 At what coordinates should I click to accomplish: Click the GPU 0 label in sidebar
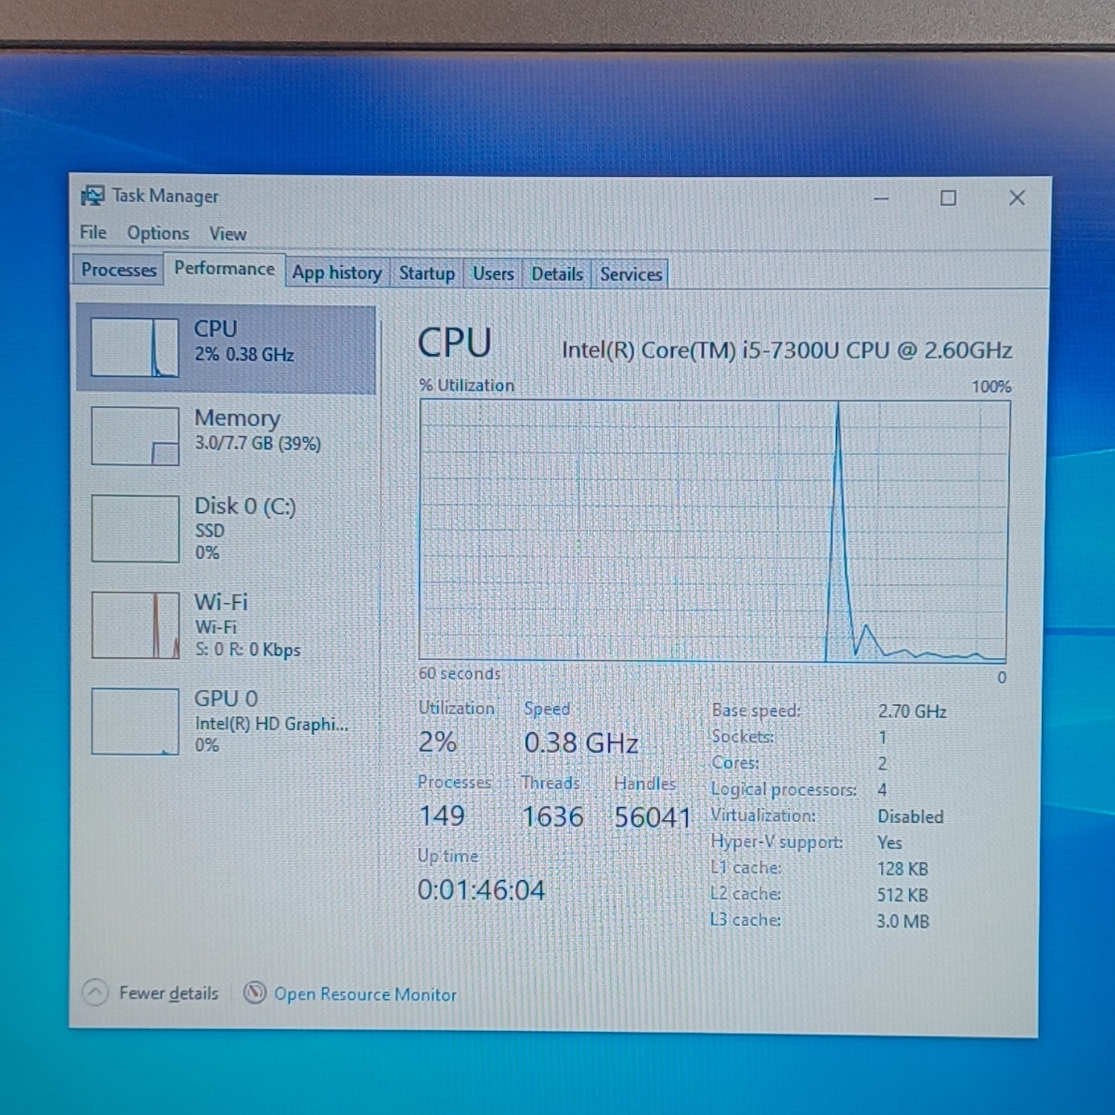click(x=226, y=699)
